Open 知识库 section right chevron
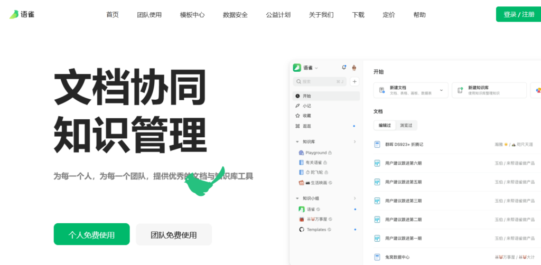 click(x=355, y=141)
